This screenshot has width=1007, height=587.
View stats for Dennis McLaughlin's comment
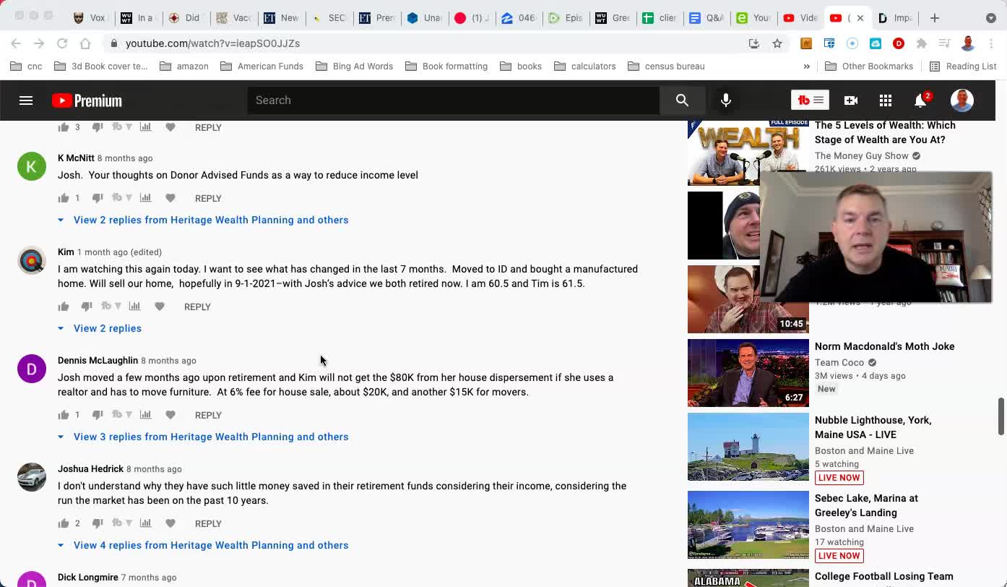point(145,414)
